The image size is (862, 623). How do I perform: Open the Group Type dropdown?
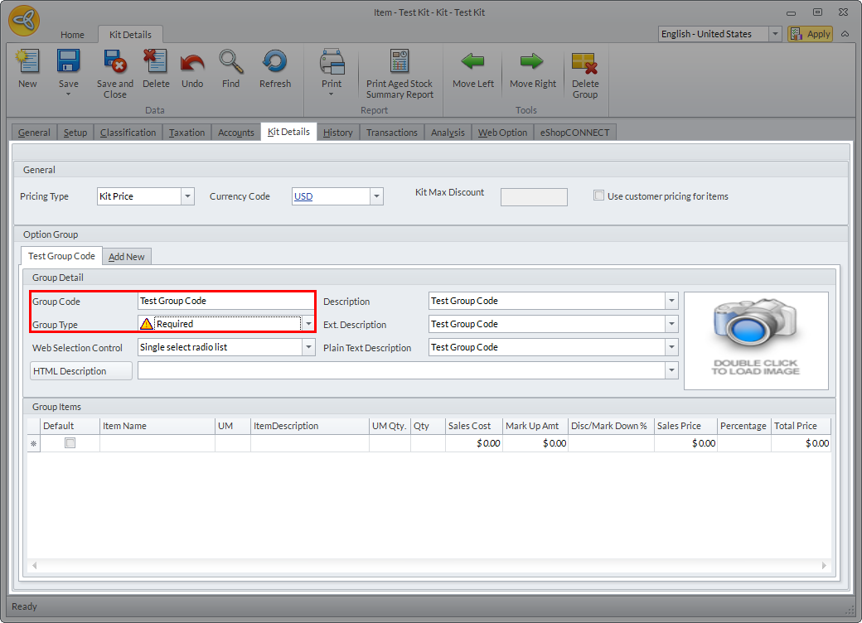308,324
